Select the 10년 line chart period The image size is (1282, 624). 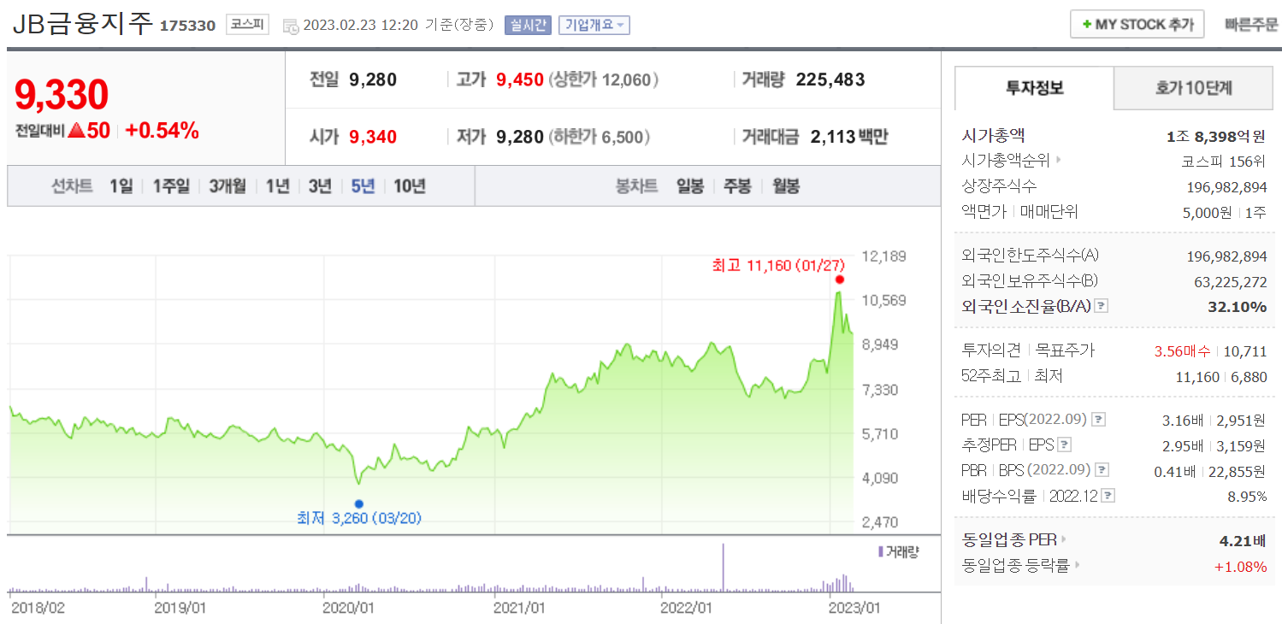410,185
